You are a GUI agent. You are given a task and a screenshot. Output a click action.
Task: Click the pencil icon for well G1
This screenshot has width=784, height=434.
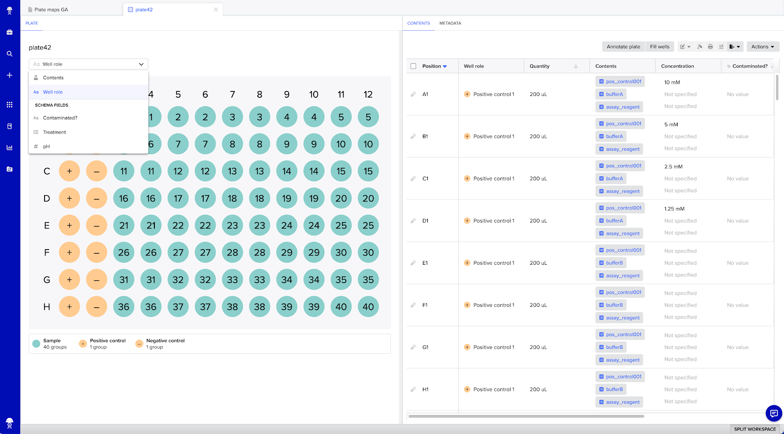point(413,347)
